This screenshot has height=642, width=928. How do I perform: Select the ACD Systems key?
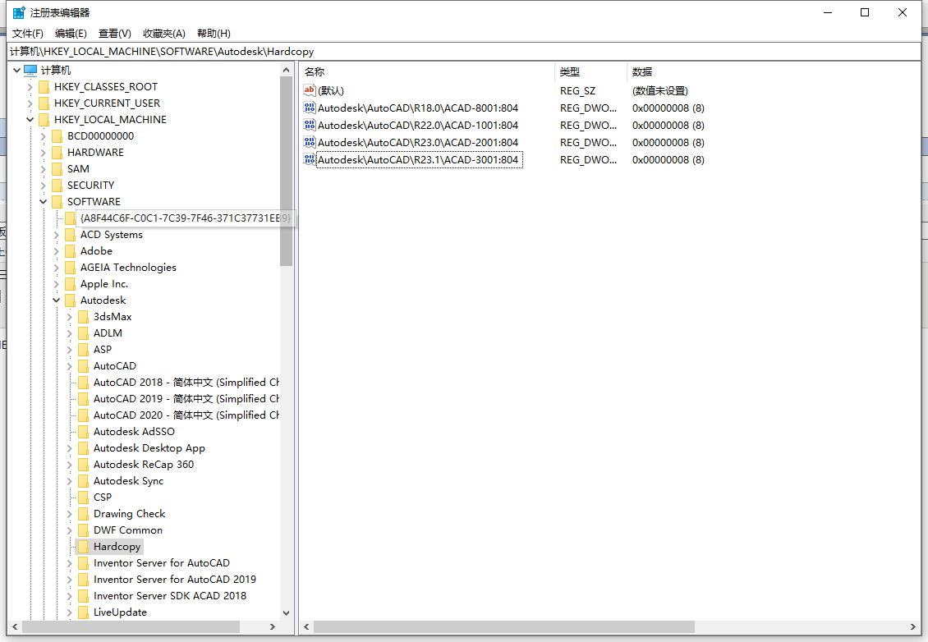tap(112, 235)
